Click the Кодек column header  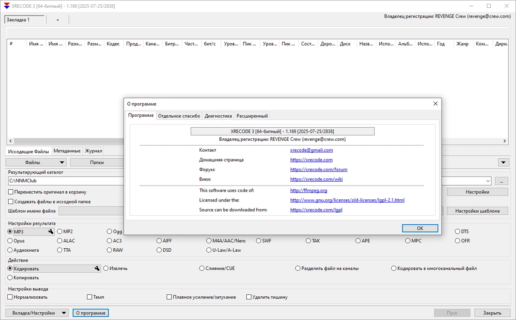114,44
